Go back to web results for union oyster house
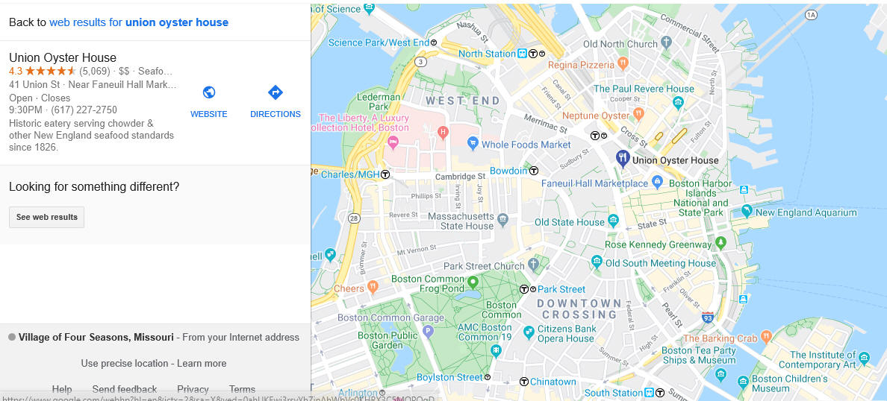This screenshot has width=887, height=401. point(139,22)
